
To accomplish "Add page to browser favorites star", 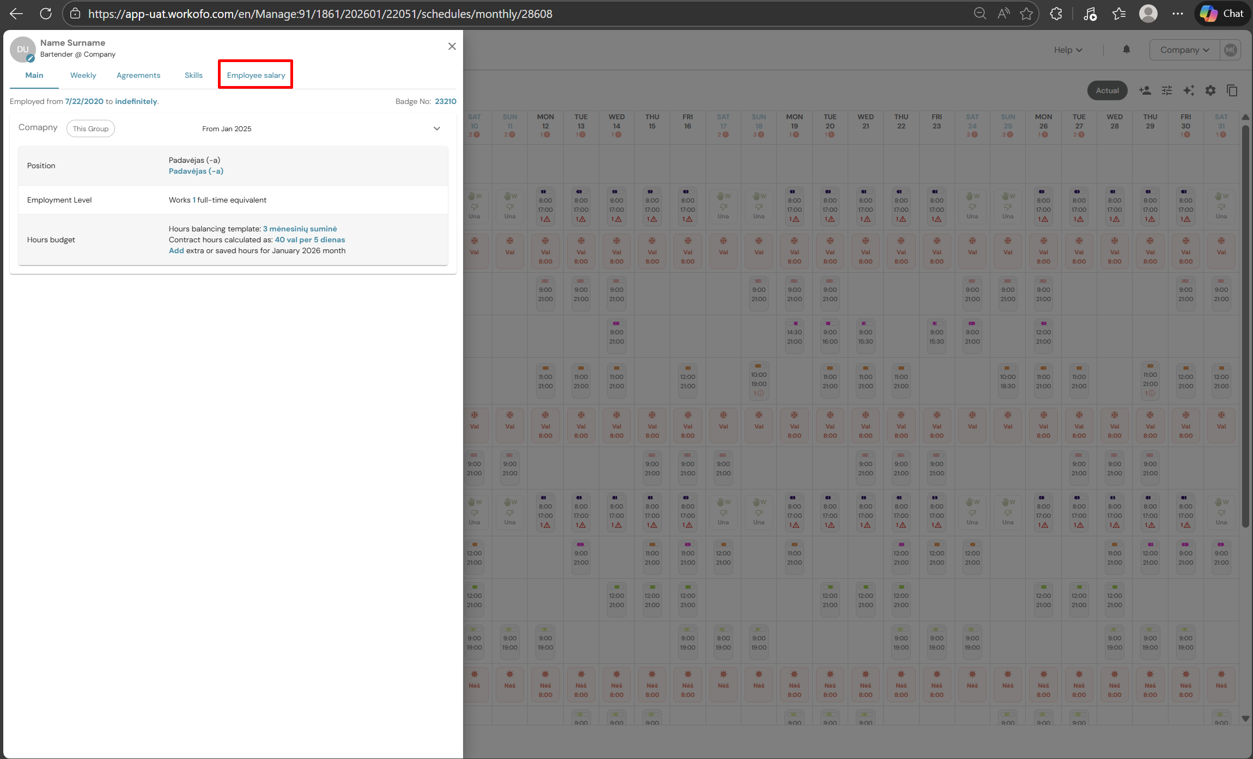I will point(1026,14).
